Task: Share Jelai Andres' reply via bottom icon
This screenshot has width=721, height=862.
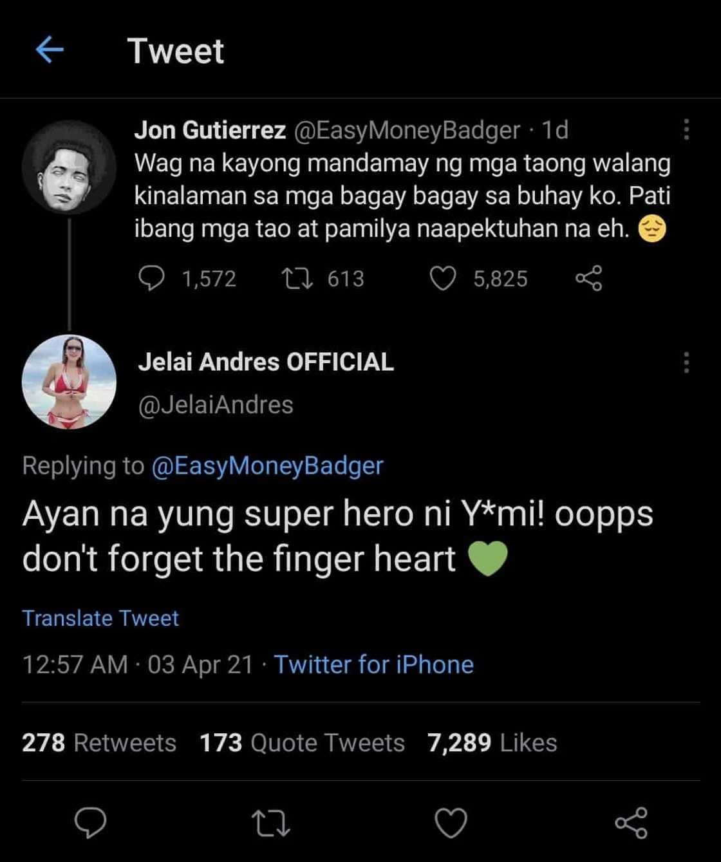Action: click(631, 823)
